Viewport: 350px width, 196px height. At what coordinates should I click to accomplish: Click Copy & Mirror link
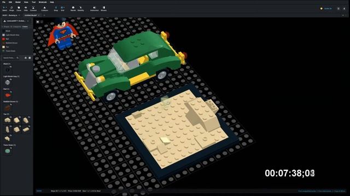pos(340,191)
